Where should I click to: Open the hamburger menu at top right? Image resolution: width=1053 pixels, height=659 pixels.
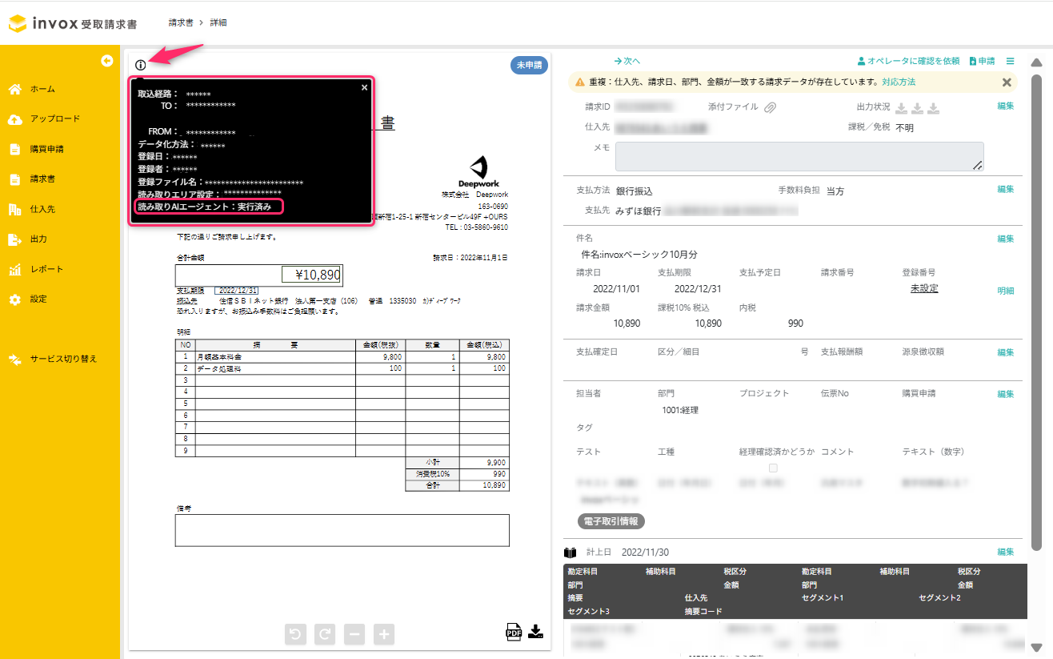(x=1010, y=61)
